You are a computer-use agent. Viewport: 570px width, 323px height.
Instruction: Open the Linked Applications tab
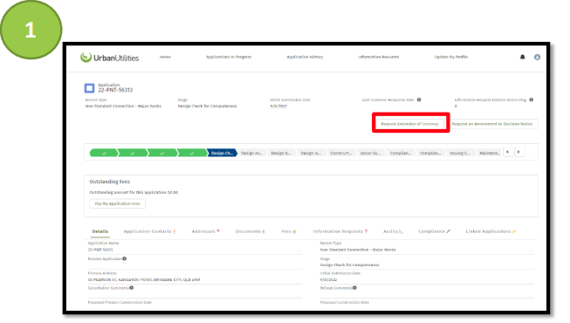tap(491, 231)
